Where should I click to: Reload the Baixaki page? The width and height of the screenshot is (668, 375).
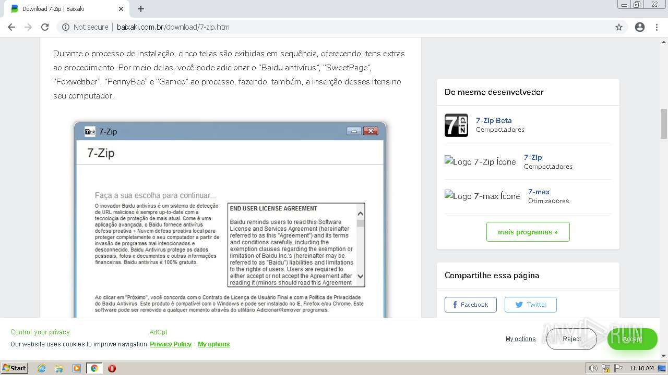(45, 27)
